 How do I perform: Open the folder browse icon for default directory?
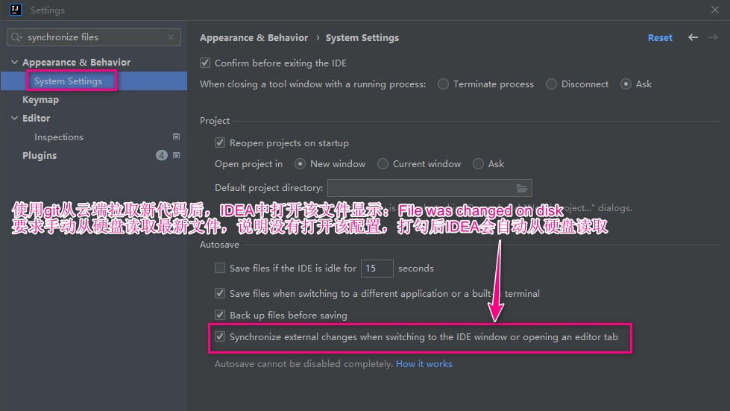(x=522, y=188)
